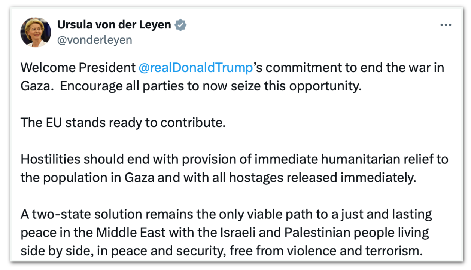Click the line starting "A two-state solution remains"

pyautogui.click(x=226, y=214)
